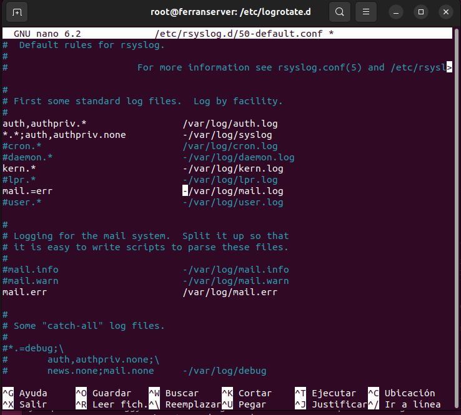Viewport: 461px width, 415px height.
Task: Click the ^/ Ir a línea shortcut
Action: pos(405,404)
